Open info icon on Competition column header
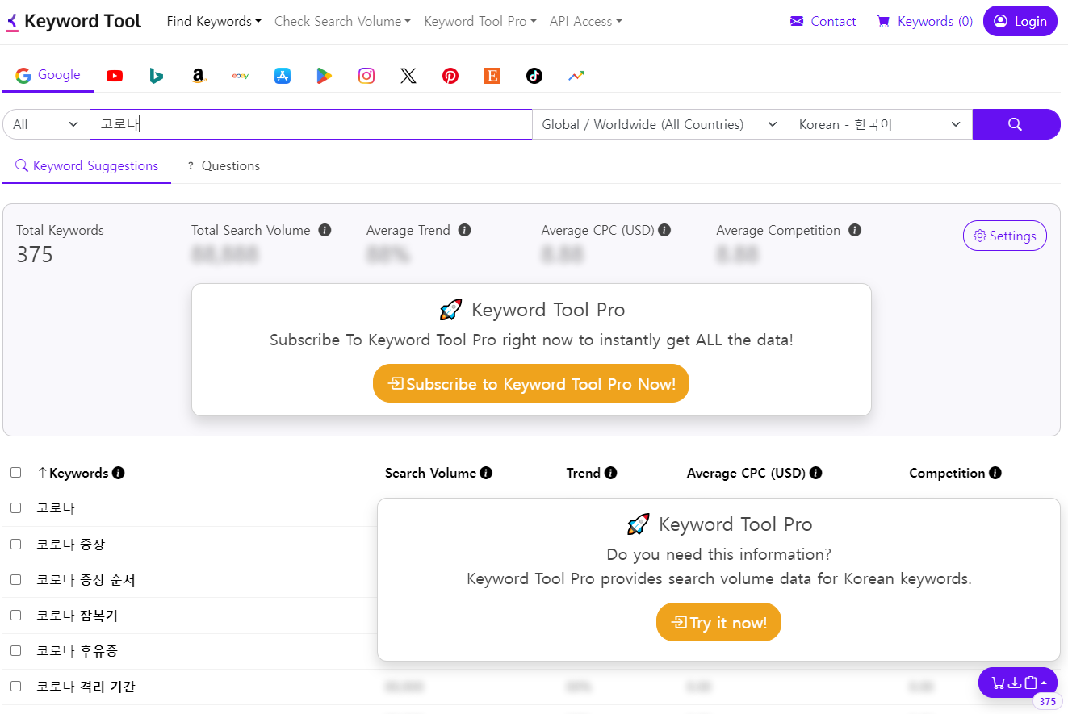This screenshot has width=1068, height=714. point(995,473)
